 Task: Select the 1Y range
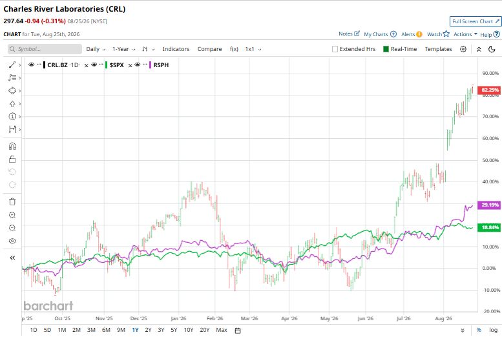pos(135,330)
